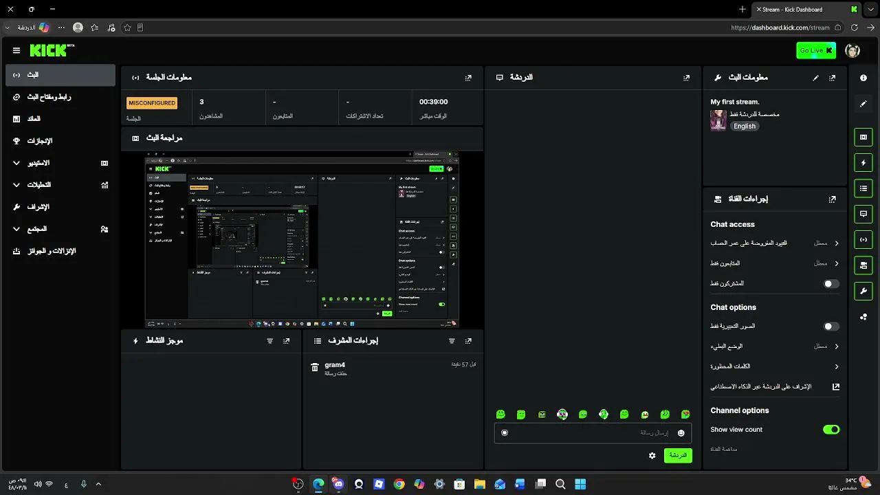Open the emoji picker in the message box
Viewport: 880px width, 495px height.
pos(681,432)
